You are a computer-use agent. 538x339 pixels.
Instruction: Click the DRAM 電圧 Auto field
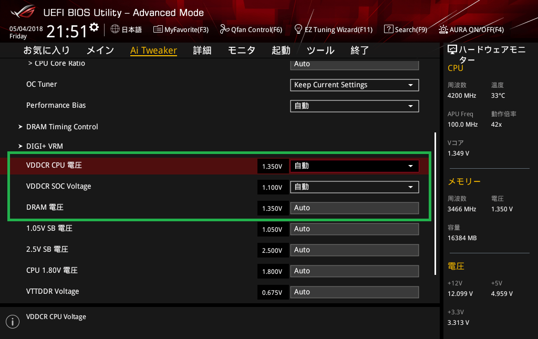coord(355,208)
